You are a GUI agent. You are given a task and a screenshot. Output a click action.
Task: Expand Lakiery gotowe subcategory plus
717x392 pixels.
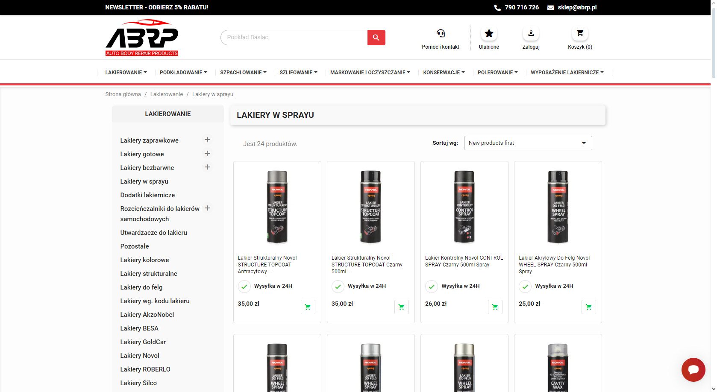(207, 154)
